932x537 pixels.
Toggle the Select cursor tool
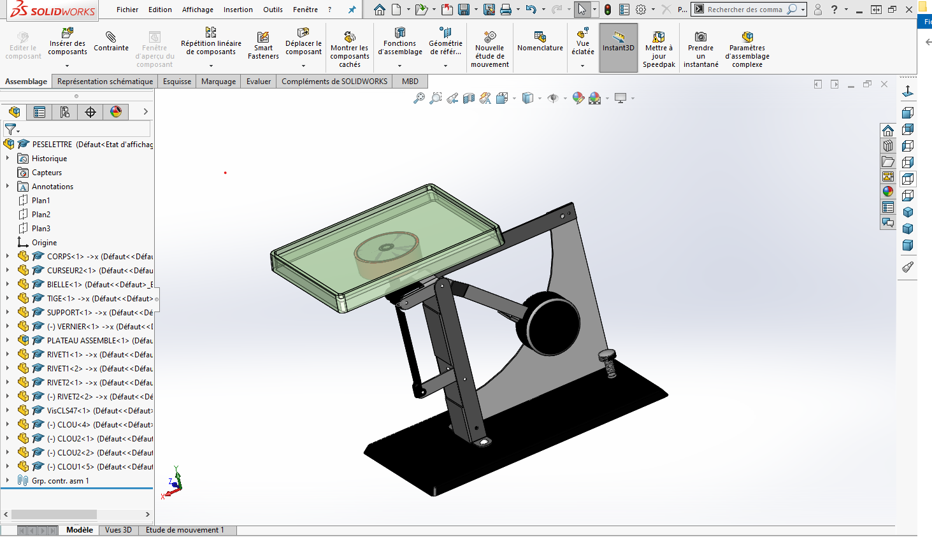click(x=582, y=10)
